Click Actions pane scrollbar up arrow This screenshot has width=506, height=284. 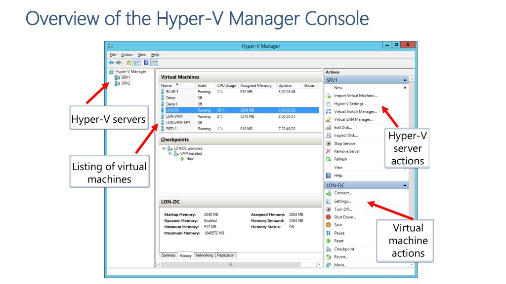(412, 79)
